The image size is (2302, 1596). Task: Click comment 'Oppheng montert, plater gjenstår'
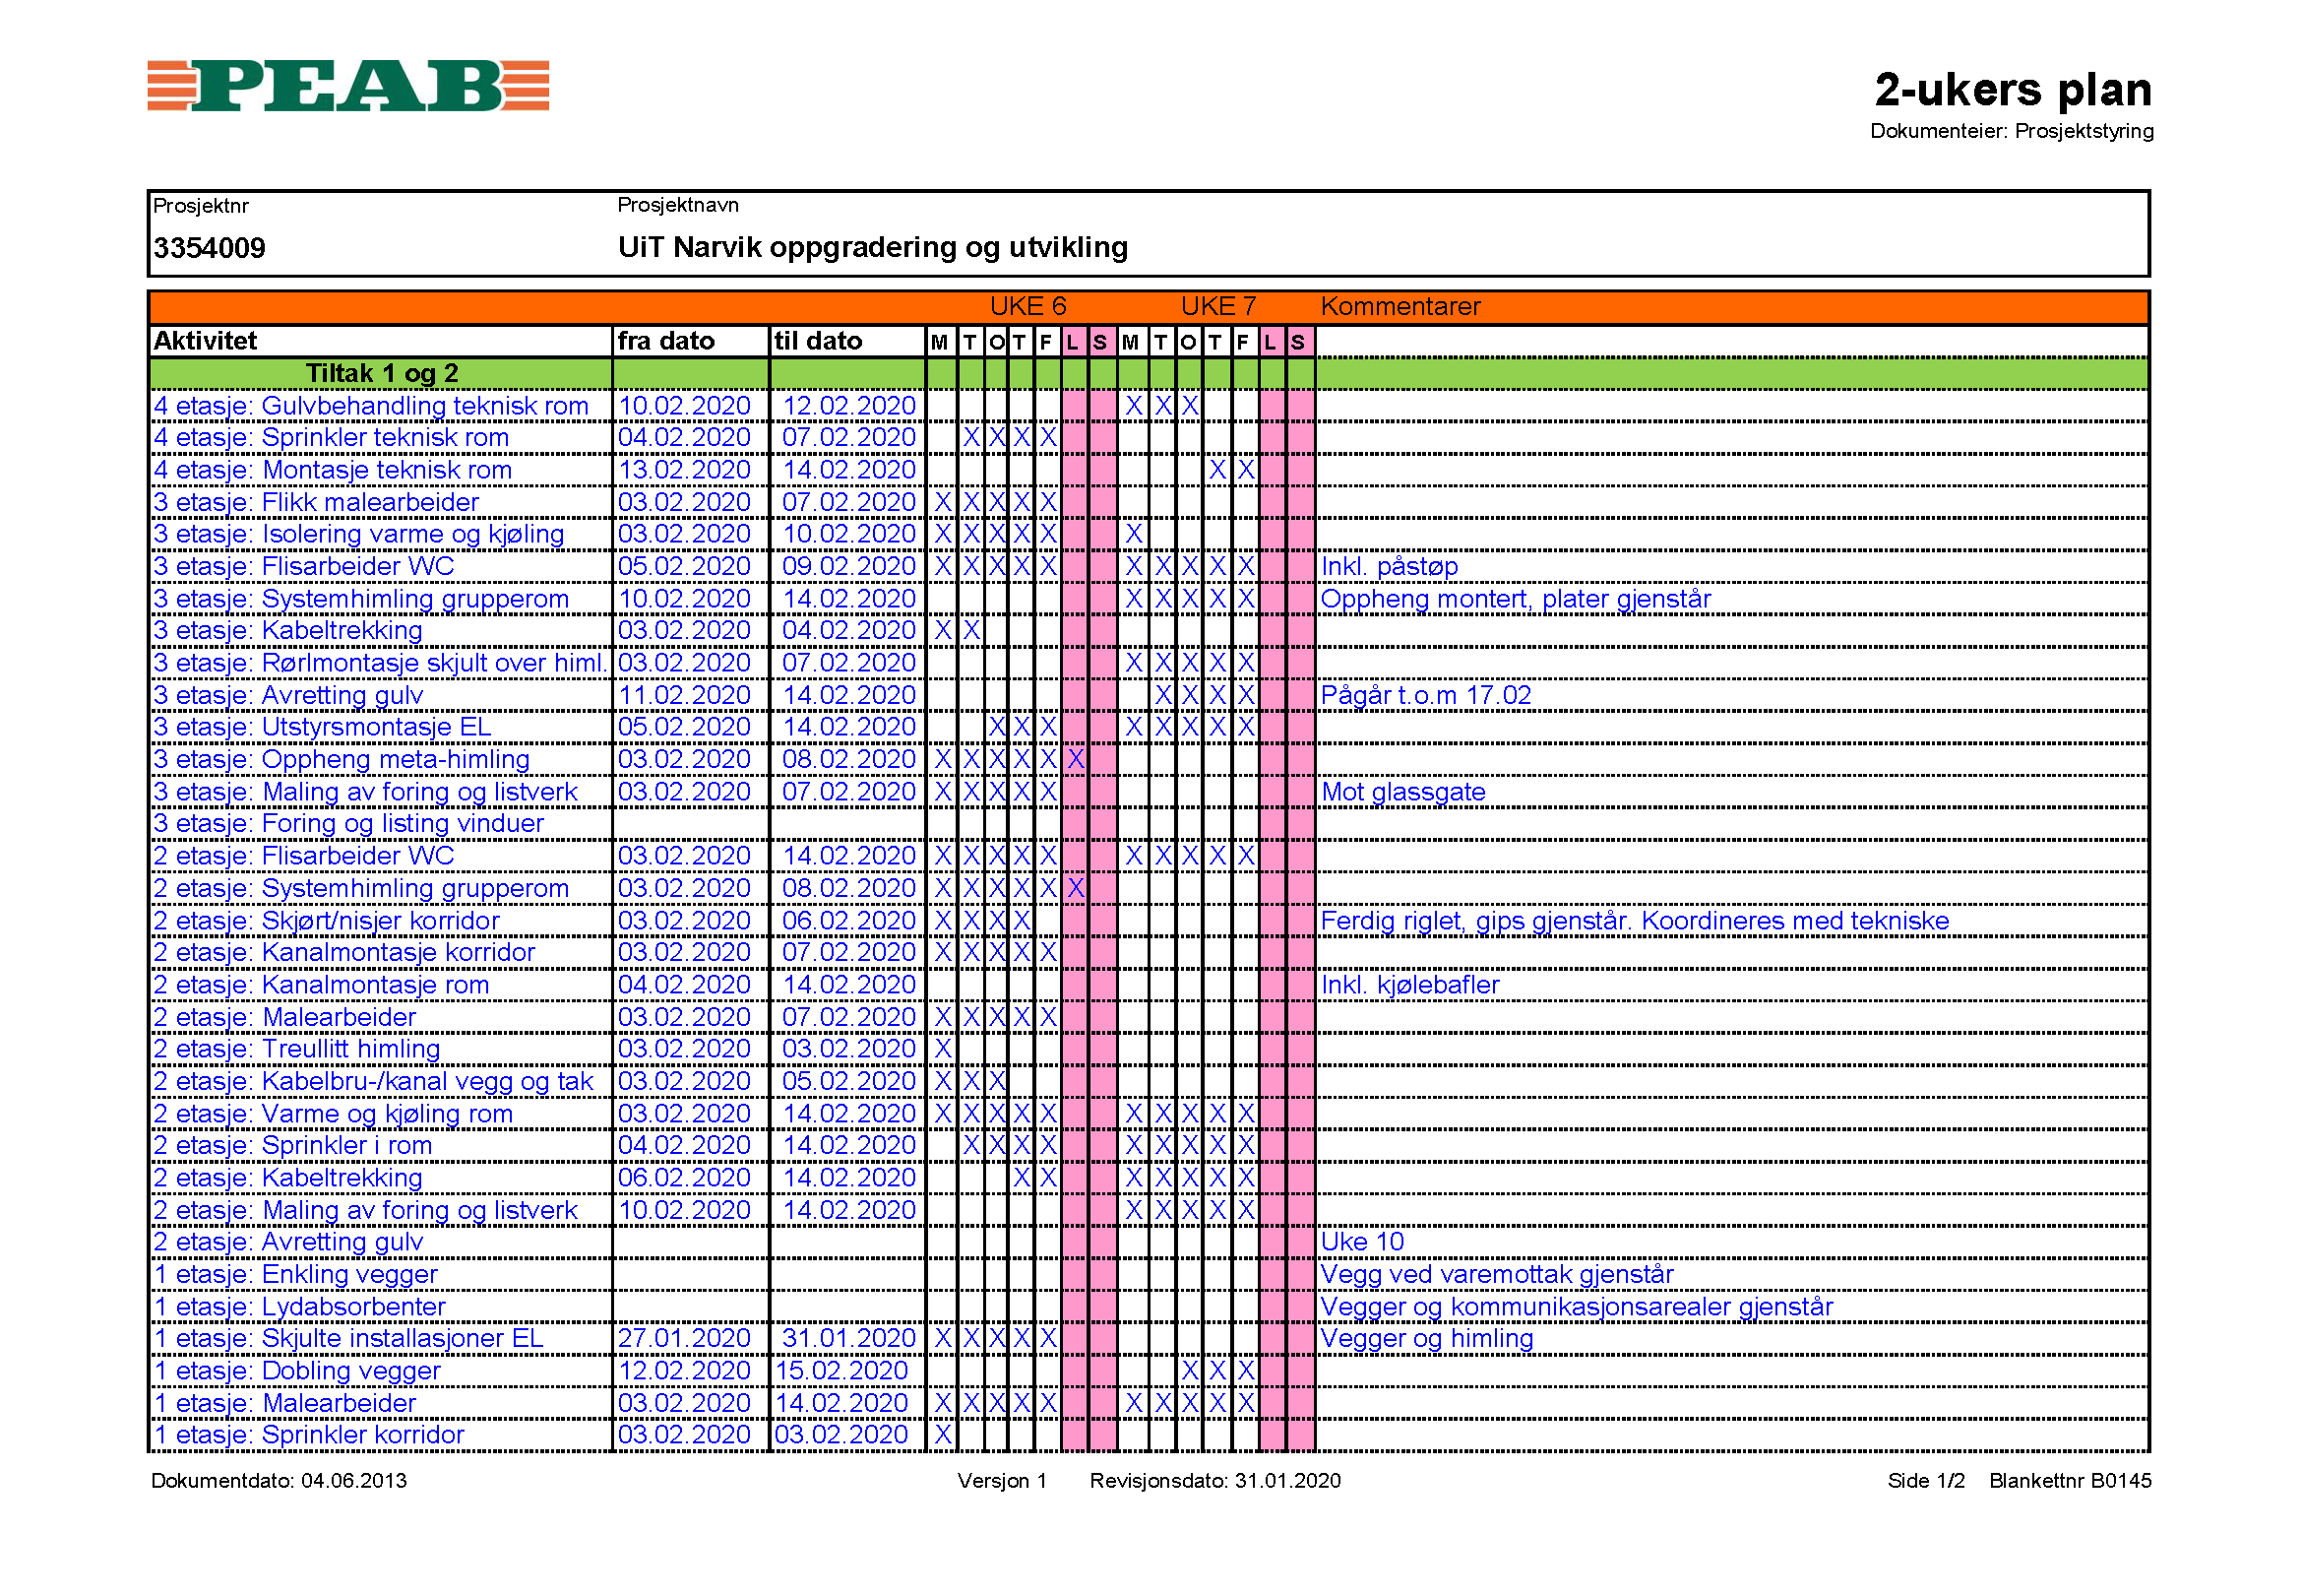click(1515, 599)
